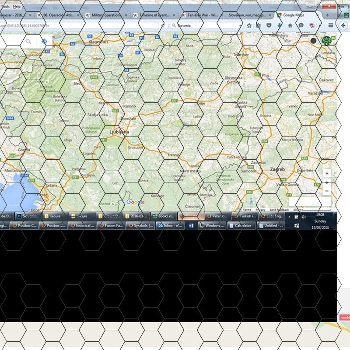Image resolution: width=350 pixels, height=350 pixels.
Task: Open Untitled - ... Notepad taskbar item
Action: pyautogui.click(x=271, y=226)
